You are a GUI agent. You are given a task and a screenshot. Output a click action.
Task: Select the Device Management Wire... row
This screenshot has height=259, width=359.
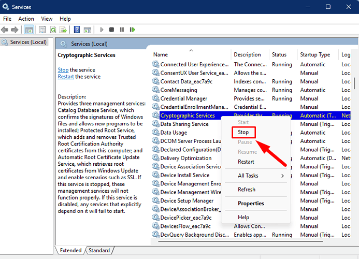(x=186, y=192)
